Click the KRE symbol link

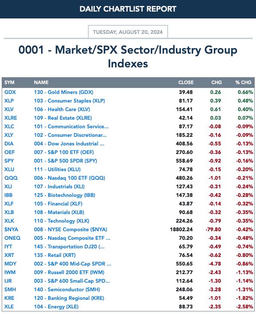point(9,298)
